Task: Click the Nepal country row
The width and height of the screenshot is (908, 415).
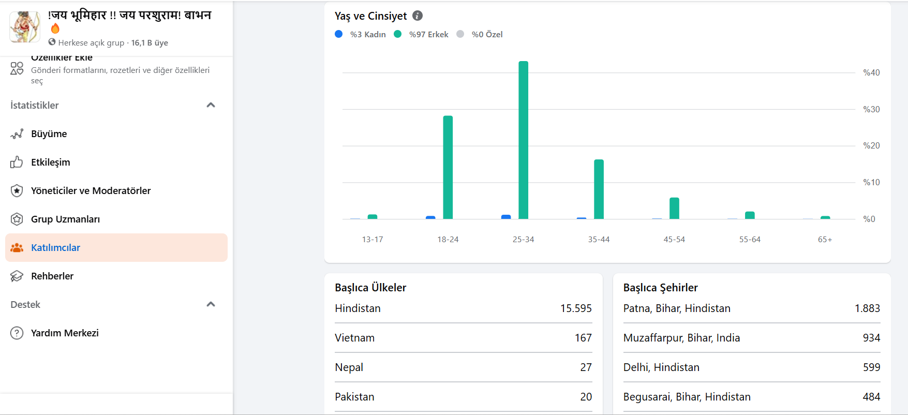Action: (x=464, y=367)
